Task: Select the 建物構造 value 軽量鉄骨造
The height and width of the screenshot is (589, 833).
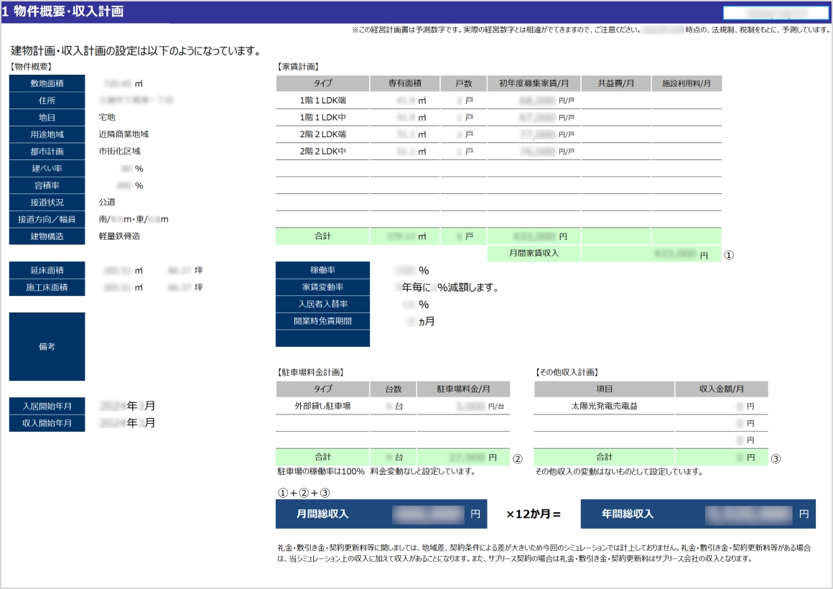Action: pos(119,236)
